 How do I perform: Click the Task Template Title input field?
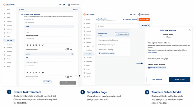click(x=49, y=22)
